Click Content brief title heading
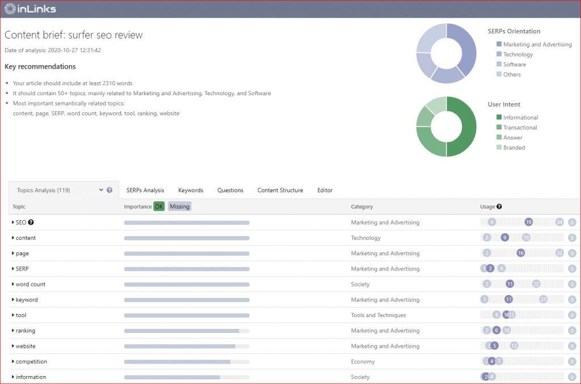 [x=73, y=35]
